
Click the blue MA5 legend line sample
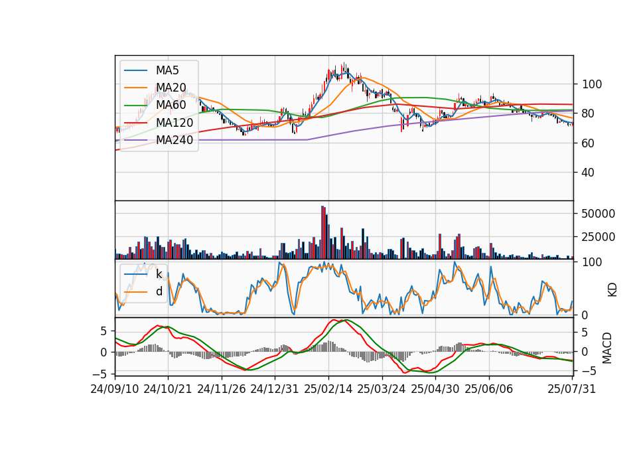(135, 71)
